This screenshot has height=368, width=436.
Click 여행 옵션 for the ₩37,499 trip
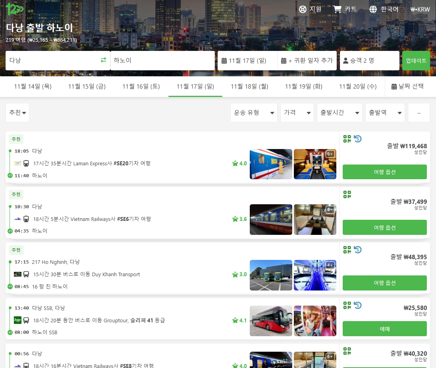click(384, 227)
